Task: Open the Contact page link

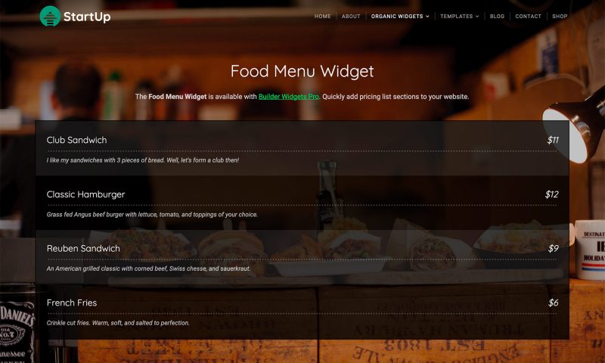Action: pyautogui.click(x=528, y=16)
